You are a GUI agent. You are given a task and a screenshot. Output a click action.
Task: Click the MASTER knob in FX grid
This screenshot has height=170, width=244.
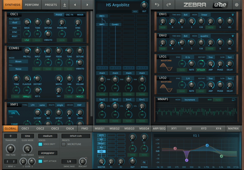[101, 162]
